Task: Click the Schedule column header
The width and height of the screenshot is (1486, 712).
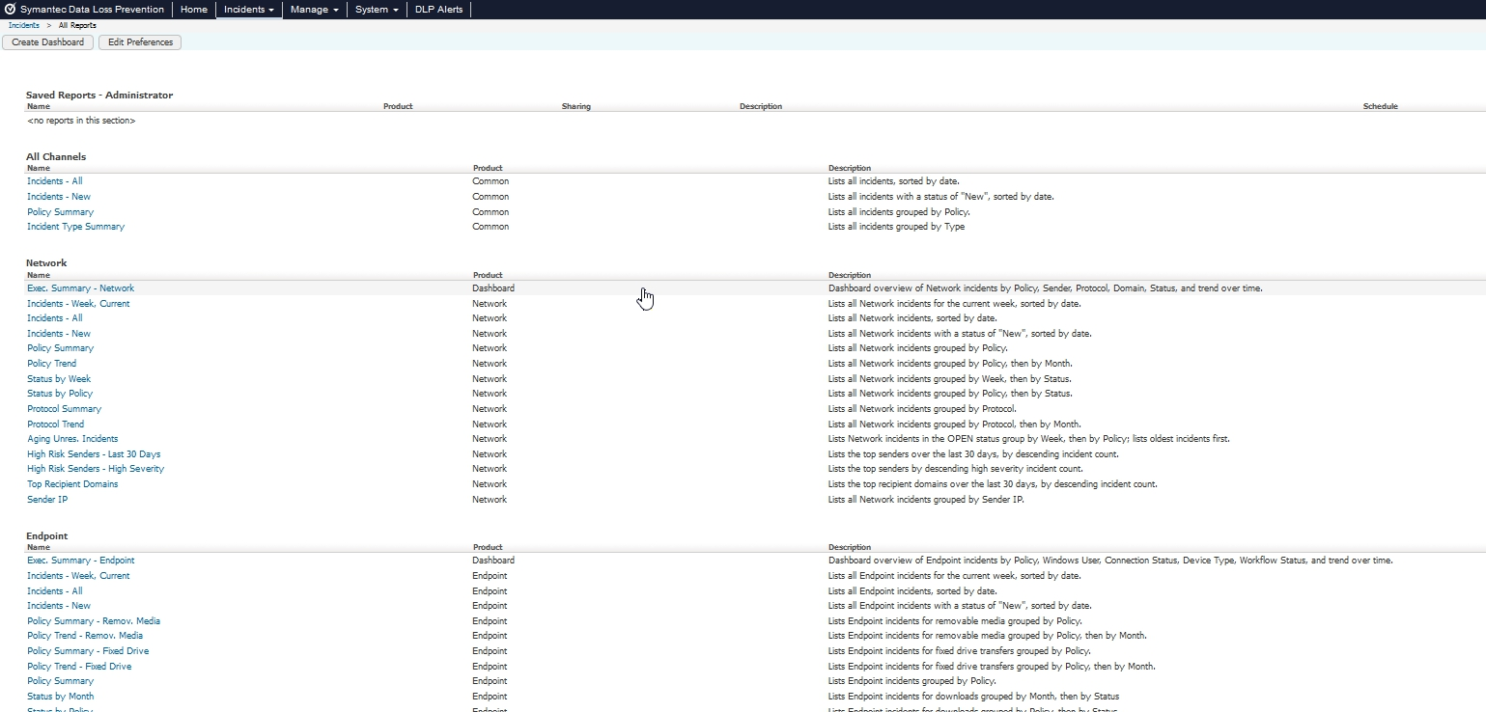Action: (x=1380, y=106)
